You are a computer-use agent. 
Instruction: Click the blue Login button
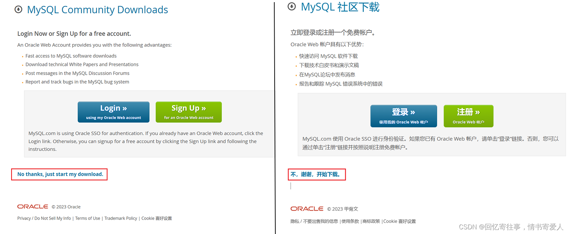point(114,112)
